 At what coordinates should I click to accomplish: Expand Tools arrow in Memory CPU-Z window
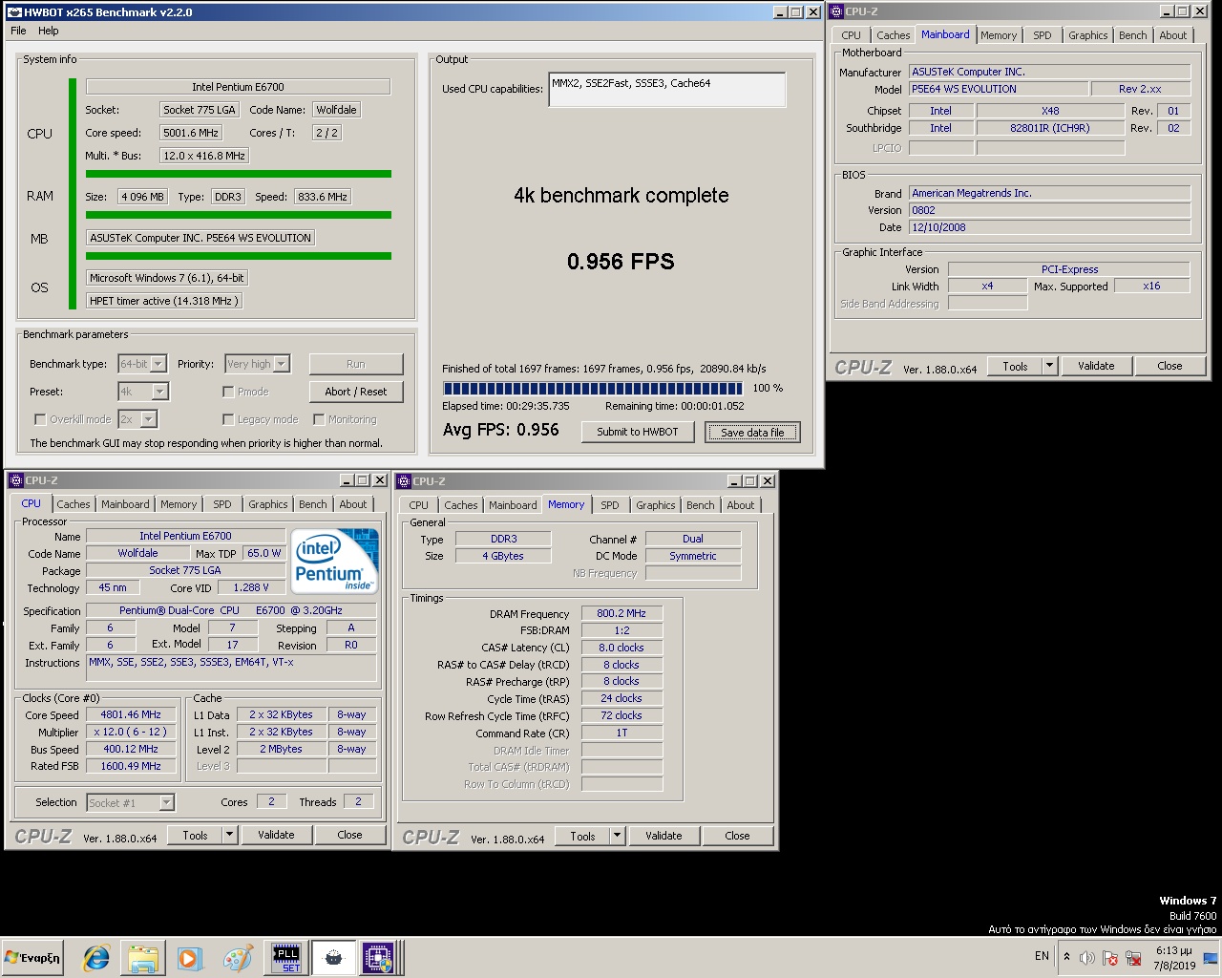click(617, 836)
